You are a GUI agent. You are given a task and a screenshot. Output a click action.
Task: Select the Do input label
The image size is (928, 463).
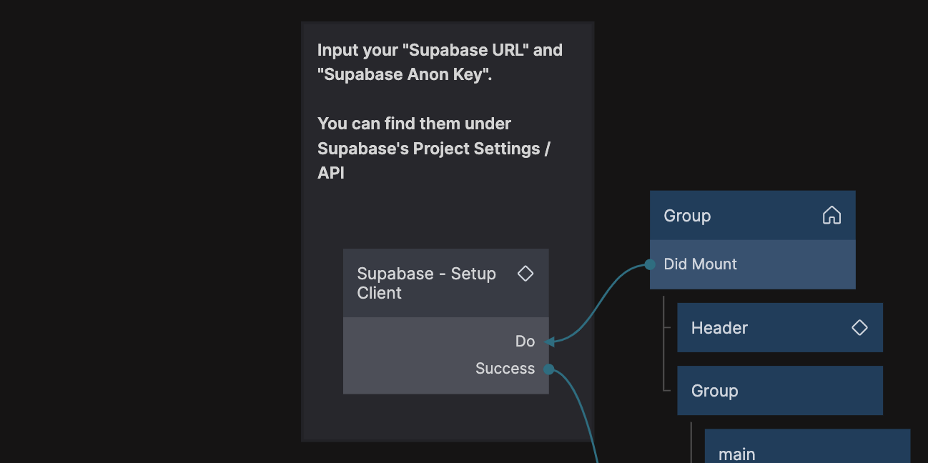(525, 342)
